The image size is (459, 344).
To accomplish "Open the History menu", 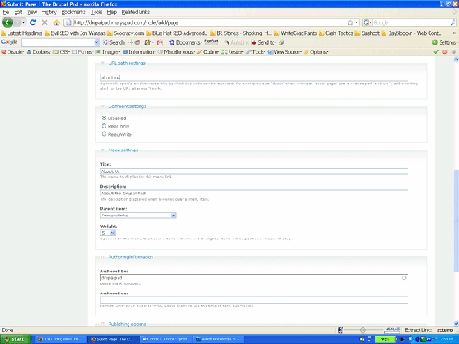I will pyautogui.click(x=50, y=12).
